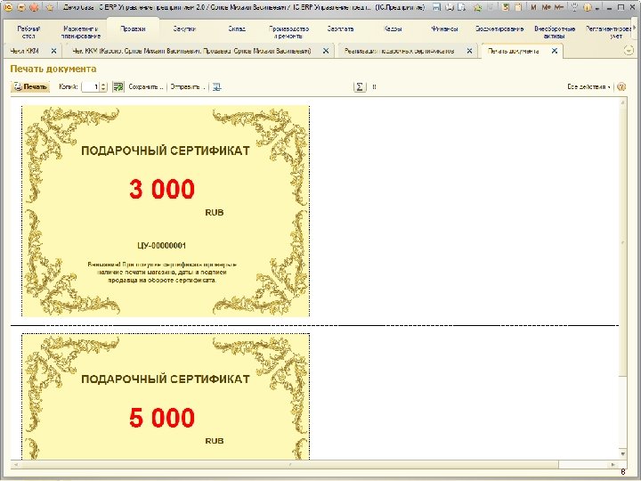Image resolution: width=641 pixels, height=481 pixels.
Task: Open the Регламентированный учет section
Action: coord(608,32)
